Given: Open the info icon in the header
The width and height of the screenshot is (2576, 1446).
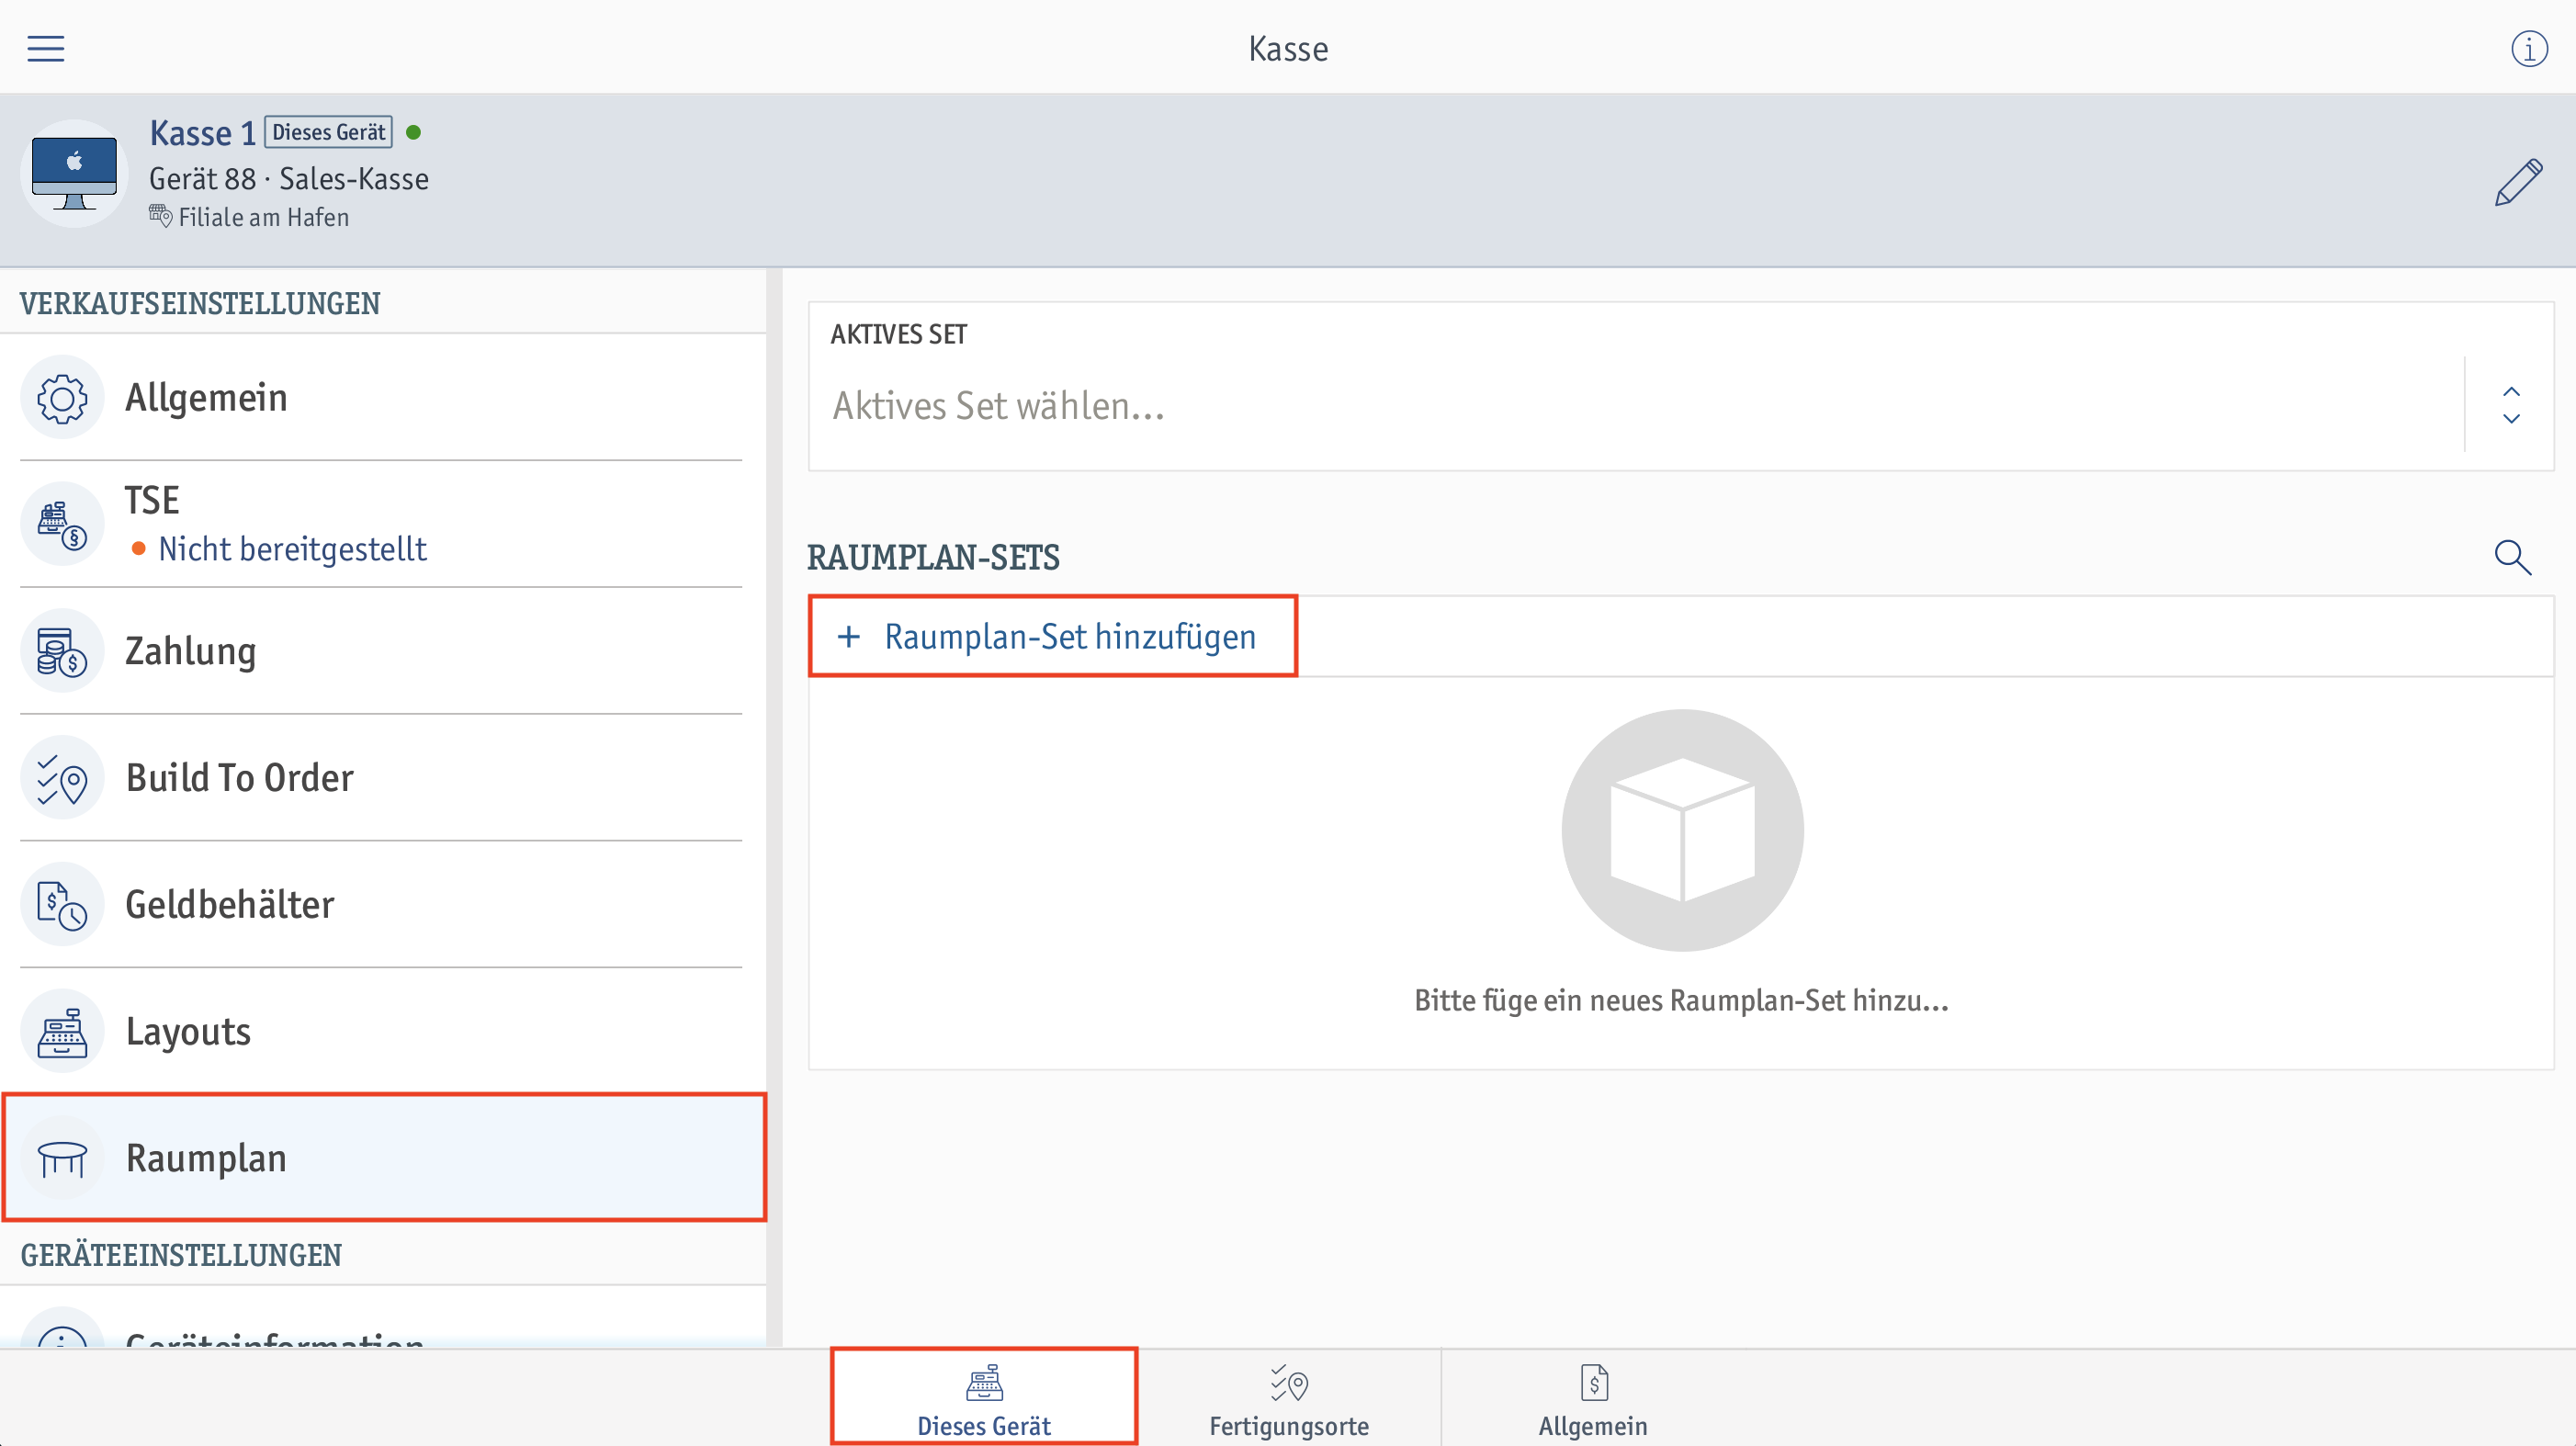Looking at the screenshot, I should click(x=2529, y=48).
